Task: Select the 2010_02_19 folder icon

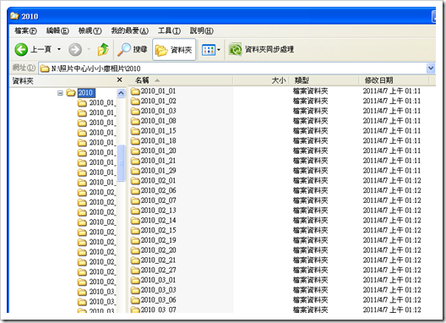Action: click(x=135, y=240)
